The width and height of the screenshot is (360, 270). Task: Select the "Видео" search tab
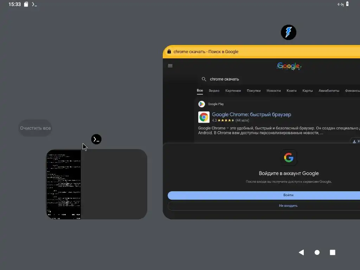pos(214,90)
